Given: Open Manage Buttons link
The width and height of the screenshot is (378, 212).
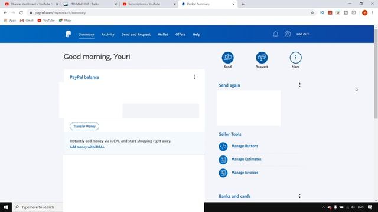Looking at the screenshot, I should [245, 146].
